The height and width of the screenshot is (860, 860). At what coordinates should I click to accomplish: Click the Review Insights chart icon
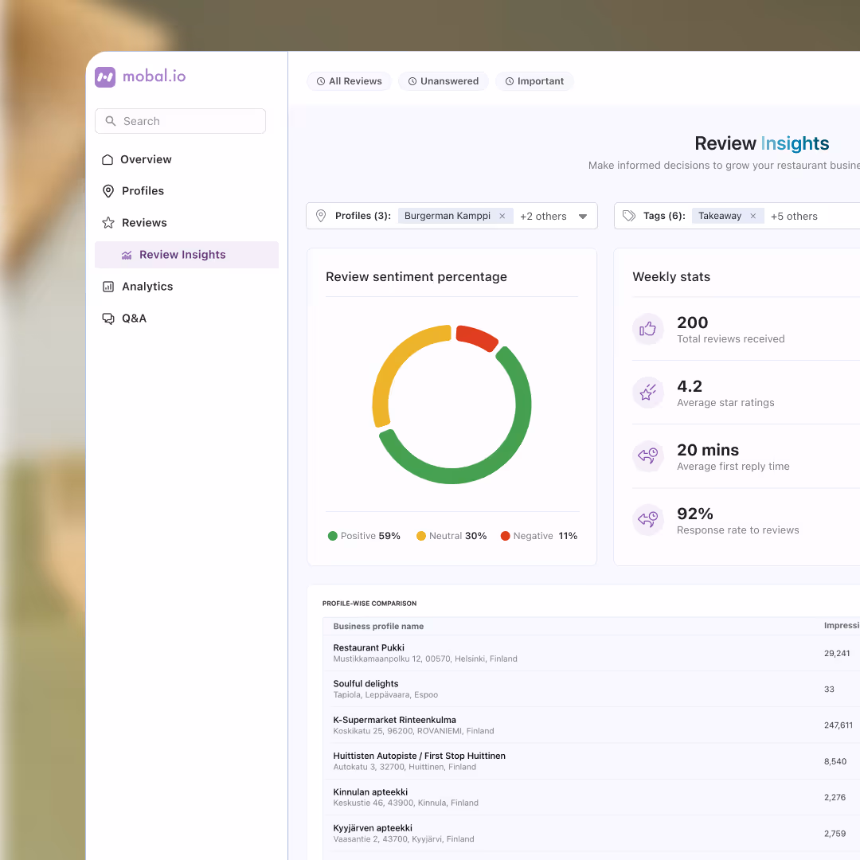click(127, 255)
